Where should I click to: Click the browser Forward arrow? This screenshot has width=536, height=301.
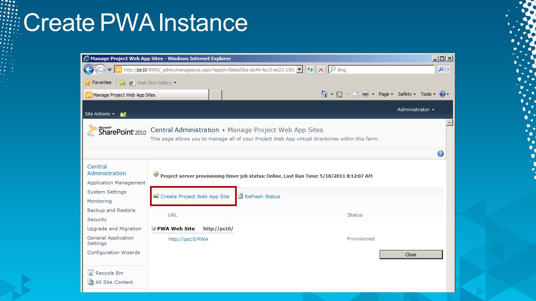coord(100,70)
